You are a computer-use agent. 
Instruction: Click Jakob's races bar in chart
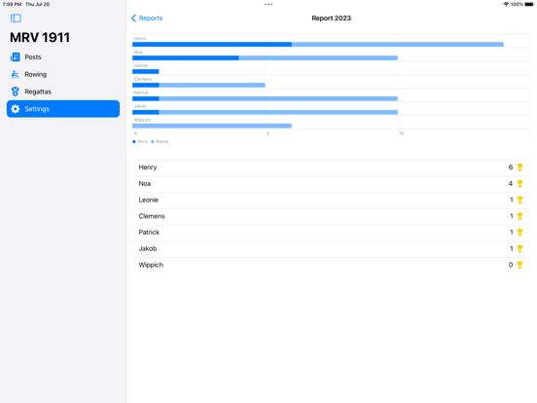click(x=278, y=112)
